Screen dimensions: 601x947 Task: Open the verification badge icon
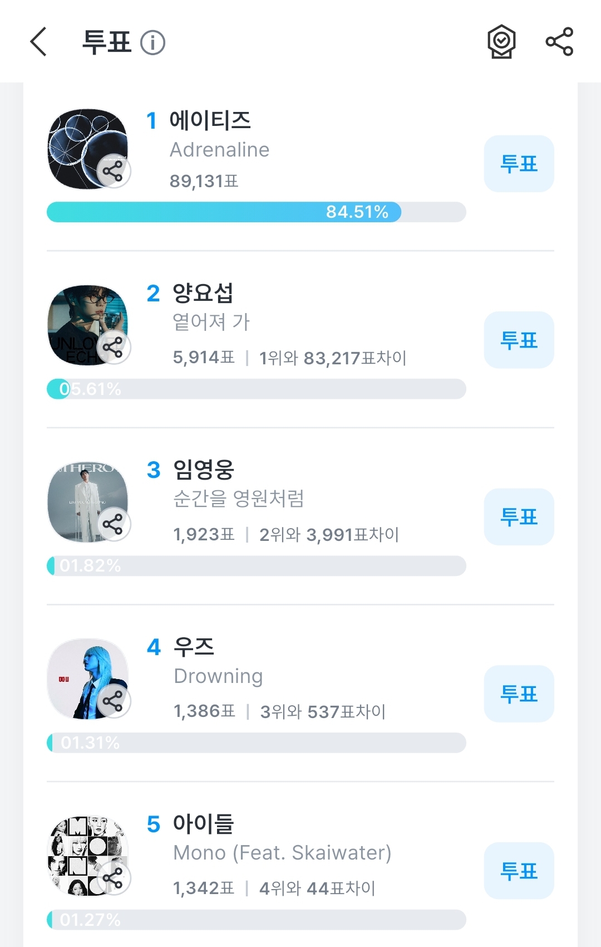tap(501, 42)
